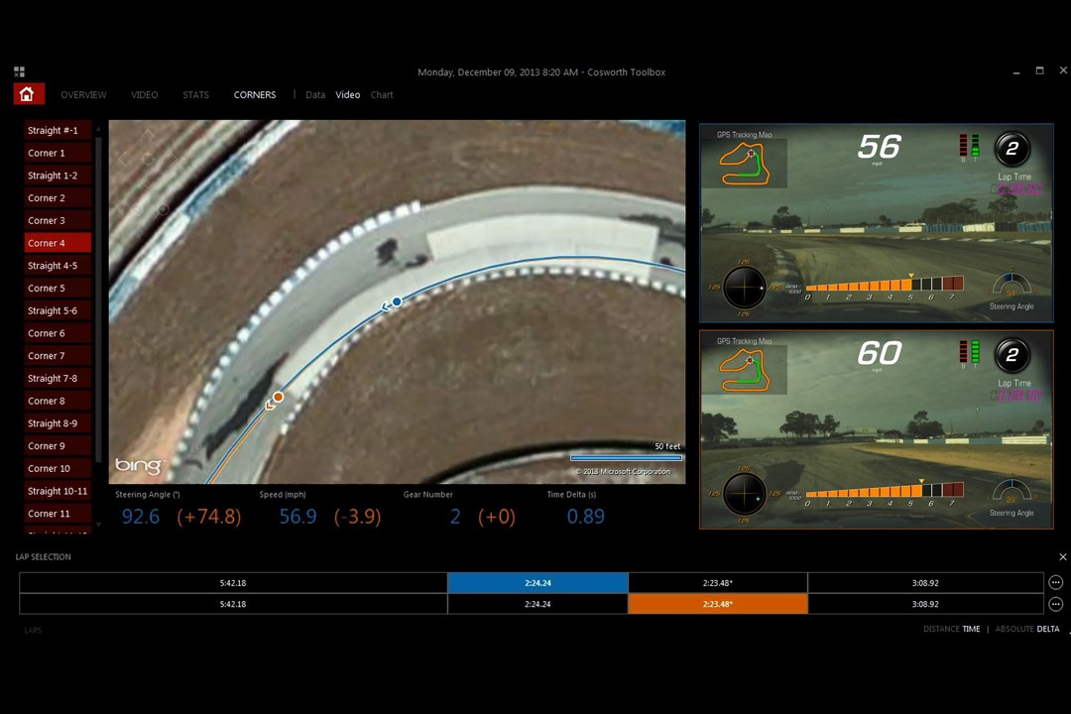Select Corner 1 in segment list
This screenshot has width=1071, height=714.
coord(59,153)
